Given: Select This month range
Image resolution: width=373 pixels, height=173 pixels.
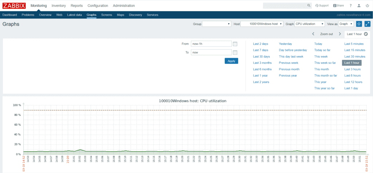Looking at the screenshot, I should click(x=322, y=69).
